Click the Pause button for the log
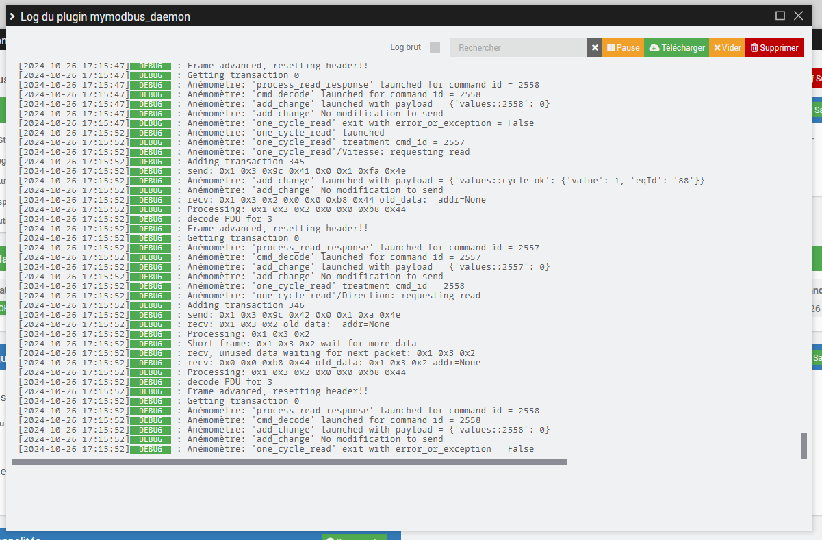Viewport: 822px width, 540px height. click(623, 48)
